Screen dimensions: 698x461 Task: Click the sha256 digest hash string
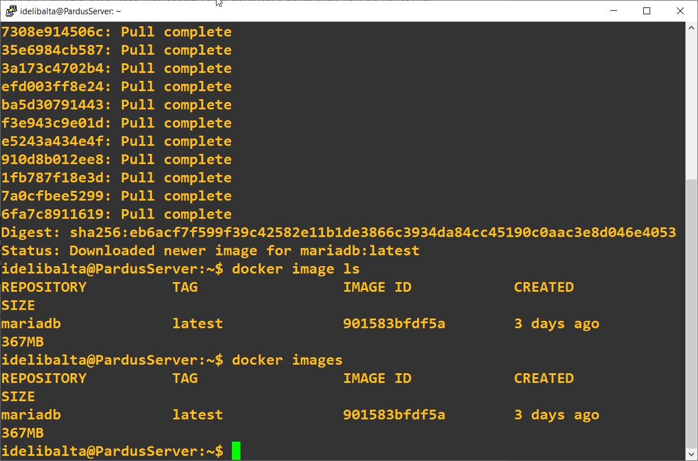pyautogui.click(x=373, y=232)
